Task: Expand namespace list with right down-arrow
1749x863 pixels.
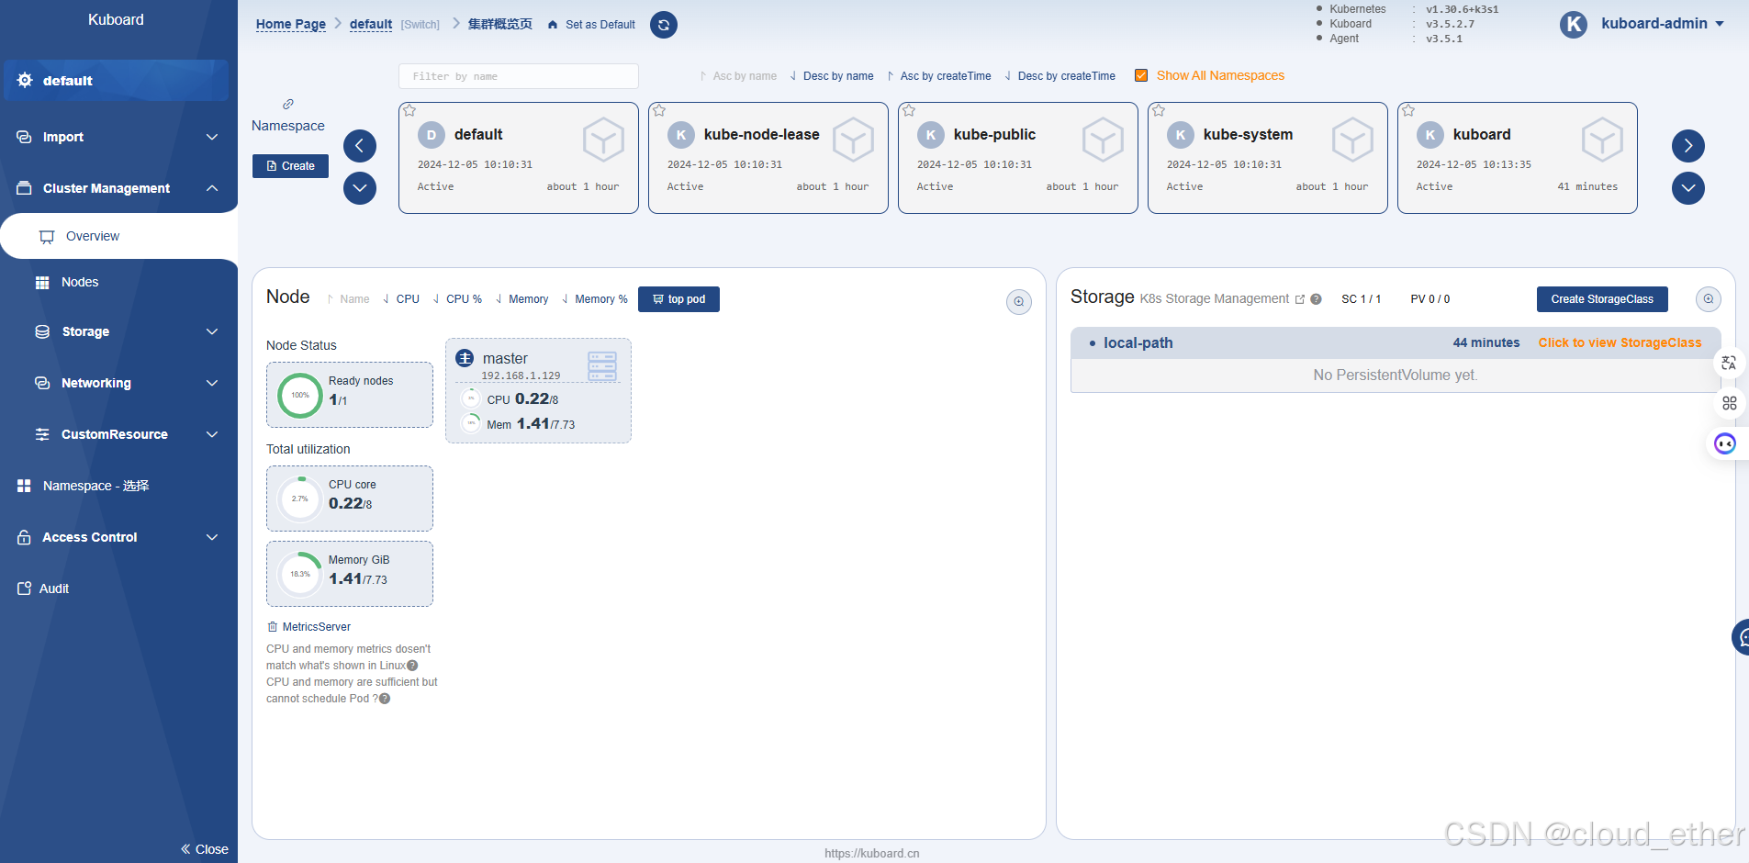Action: click(1688, 188)
